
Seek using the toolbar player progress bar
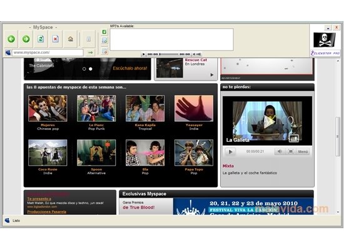point(169,54)
